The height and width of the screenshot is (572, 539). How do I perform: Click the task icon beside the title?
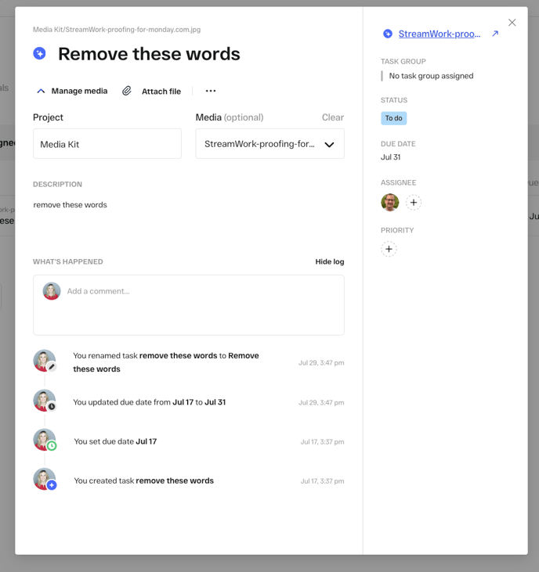pyautogui.click(x=40, y=53)
